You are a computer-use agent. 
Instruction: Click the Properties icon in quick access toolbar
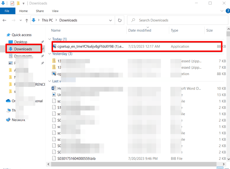point(12,3)
